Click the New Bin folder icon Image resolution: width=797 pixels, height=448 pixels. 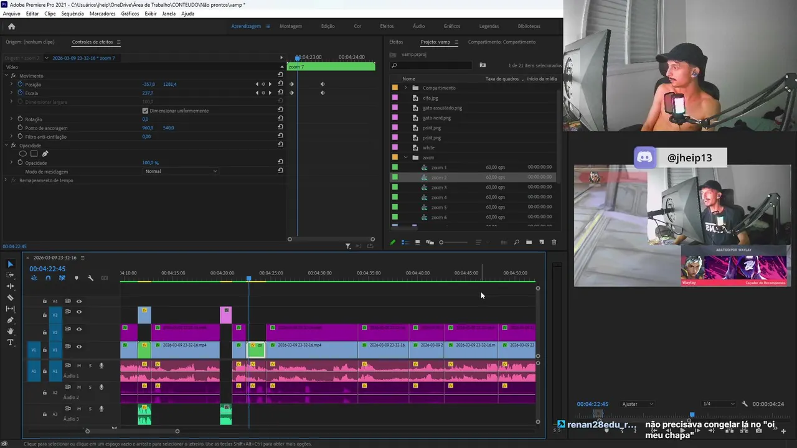pos(529,242)
